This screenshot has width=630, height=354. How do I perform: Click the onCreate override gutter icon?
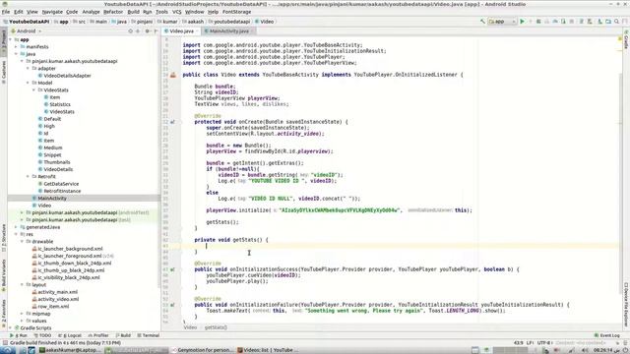[172, 122]
